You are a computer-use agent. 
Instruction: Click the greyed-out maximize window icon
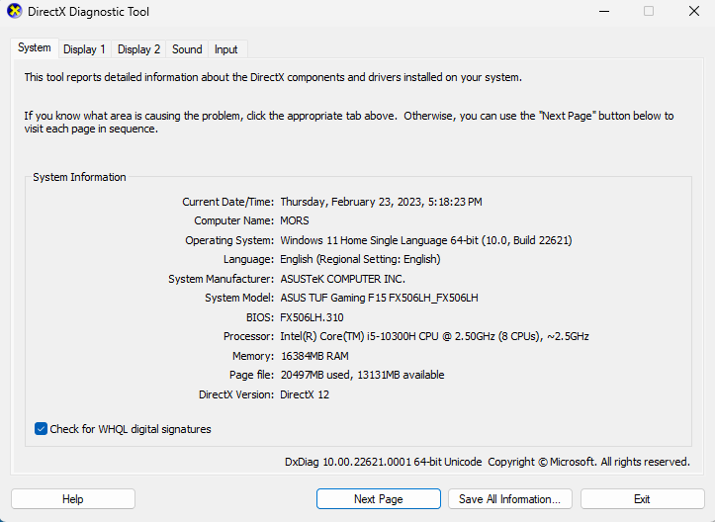[649, 11]
